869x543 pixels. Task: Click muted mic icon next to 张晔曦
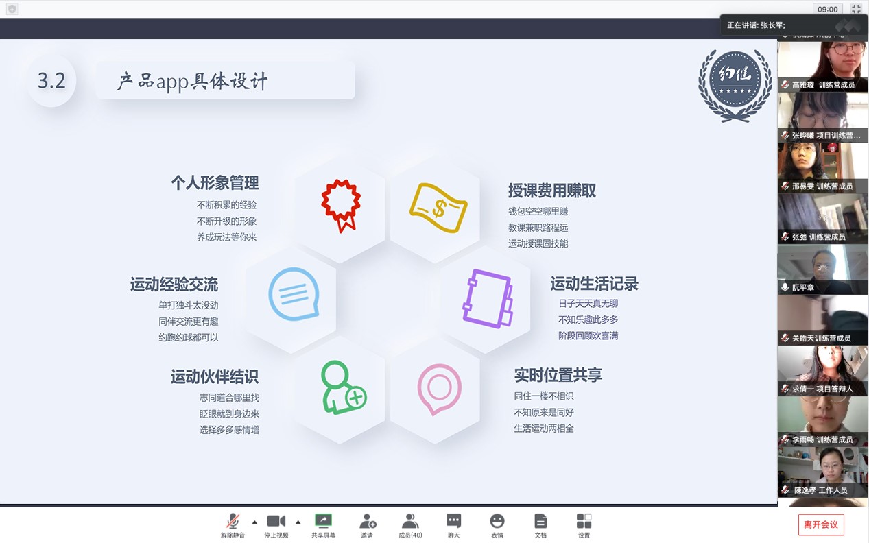[785, 136]
